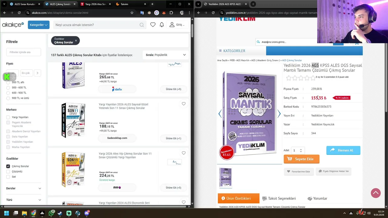Click the volume speaker tray icon
The image size is (388, 218).
click(x=369, y=213)
